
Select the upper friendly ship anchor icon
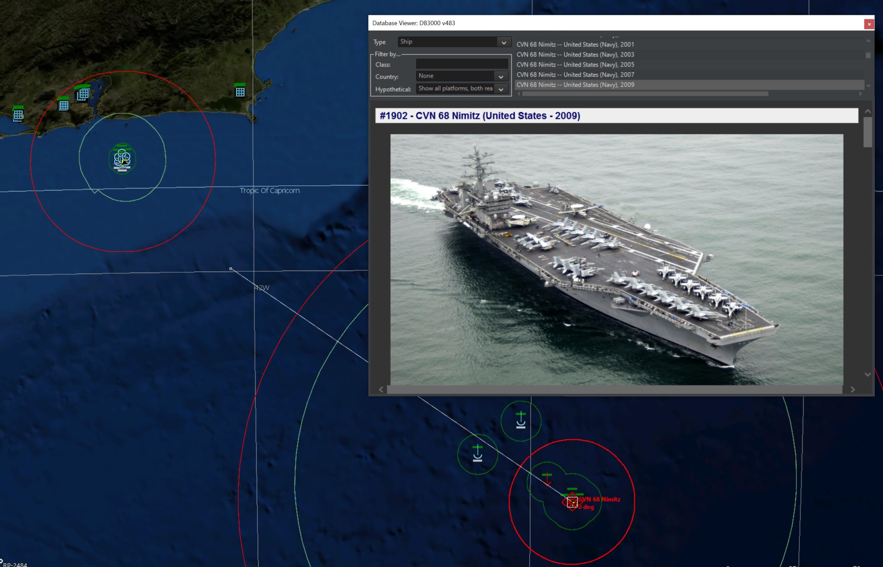coord(520,420)
